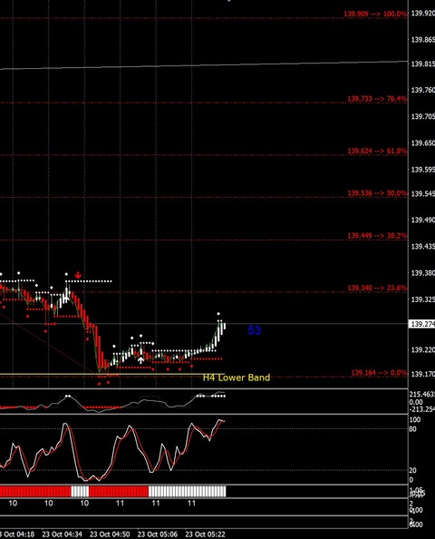Click price axis value 139.650
This screenshot has height=539, width=435.
click(422, 143)
